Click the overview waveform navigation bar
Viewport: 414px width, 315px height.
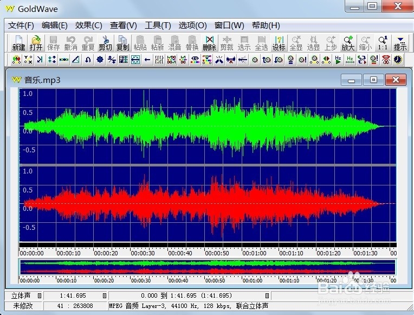click(208, 267)
